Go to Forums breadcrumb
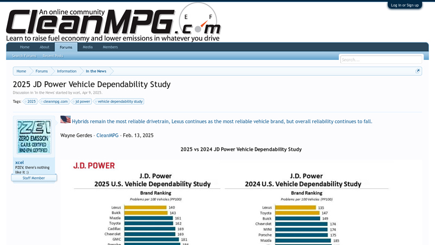The image size is (435, 245). (42, 71)
